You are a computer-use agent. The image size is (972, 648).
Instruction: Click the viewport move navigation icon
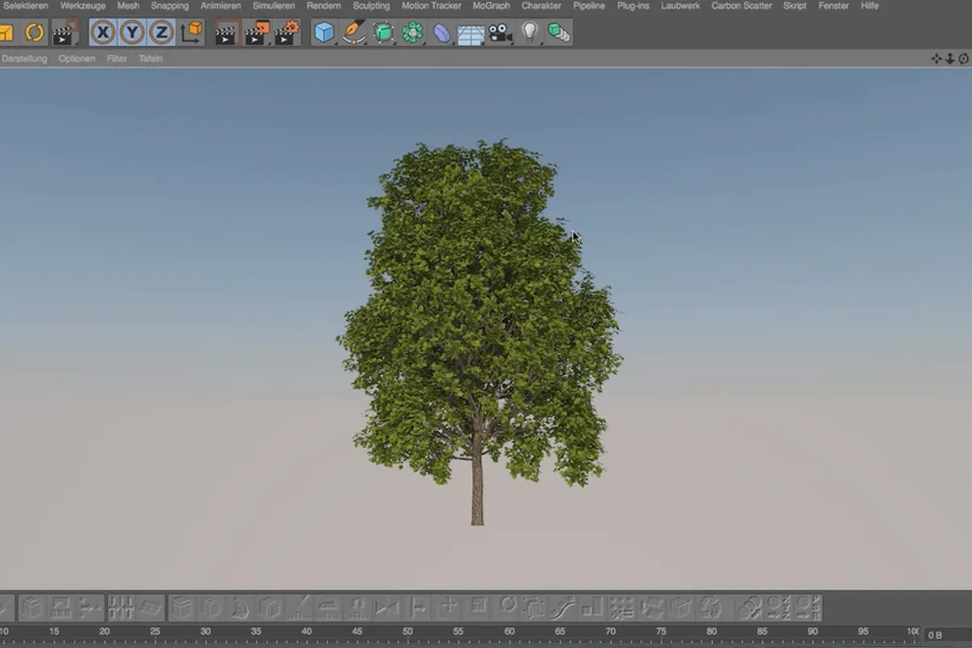pos(936,58)
